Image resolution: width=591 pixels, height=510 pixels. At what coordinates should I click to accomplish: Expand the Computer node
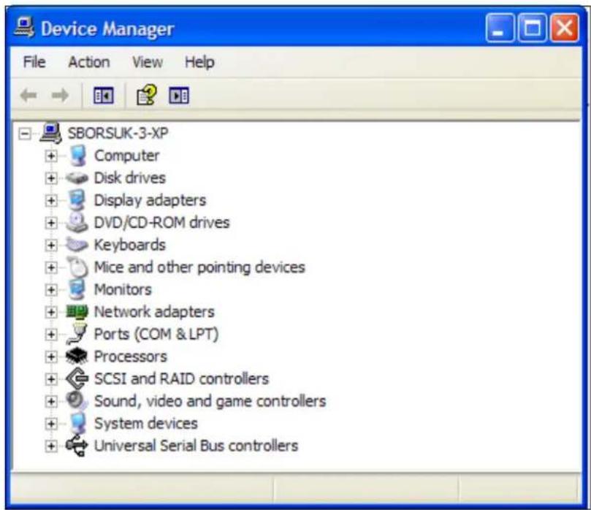pyautogui.click(x=51, y=156)
